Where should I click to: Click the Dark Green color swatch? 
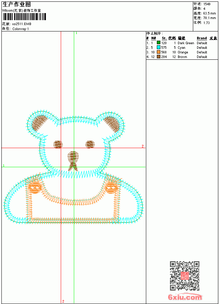tap(159, 43)
